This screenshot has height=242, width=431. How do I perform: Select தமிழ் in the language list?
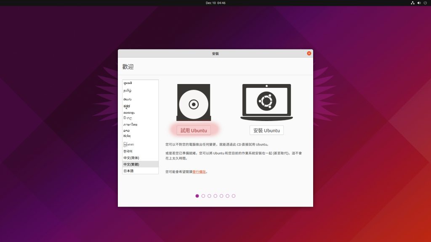coord(140,91)
